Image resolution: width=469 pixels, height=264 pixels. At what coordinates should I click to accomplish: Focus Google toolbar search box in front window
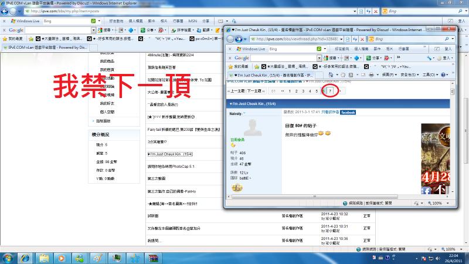(x=284, y=57)
